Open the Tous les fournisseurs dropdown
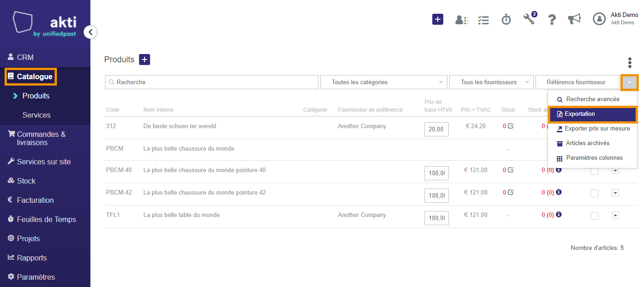This screenshot has width=642, height=287. click(491, 82)
